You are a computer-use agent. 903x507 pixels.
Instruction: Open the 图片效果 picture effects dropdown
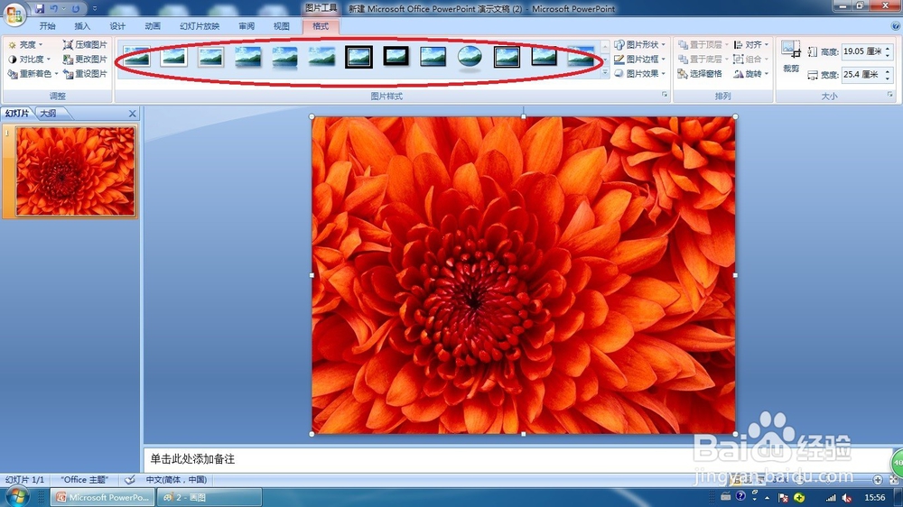[640, 74]
